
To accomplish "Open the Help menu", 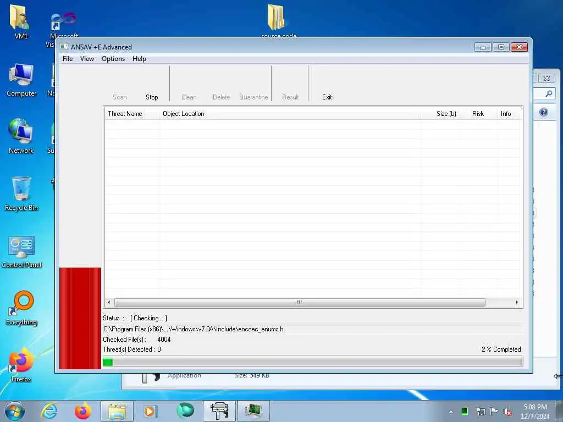I will pos(139,59).
